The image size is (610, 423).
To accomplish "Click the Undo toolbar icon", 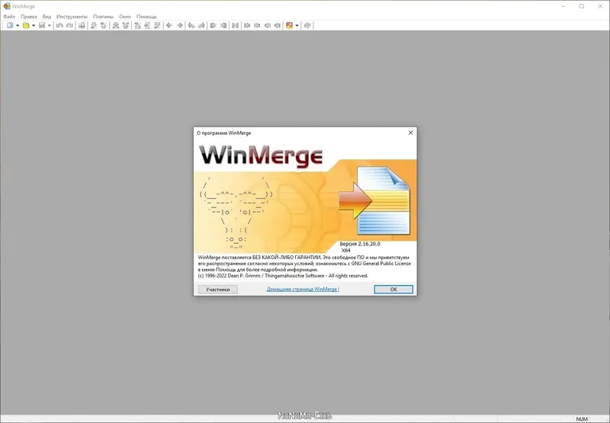I will coord(59,25).
